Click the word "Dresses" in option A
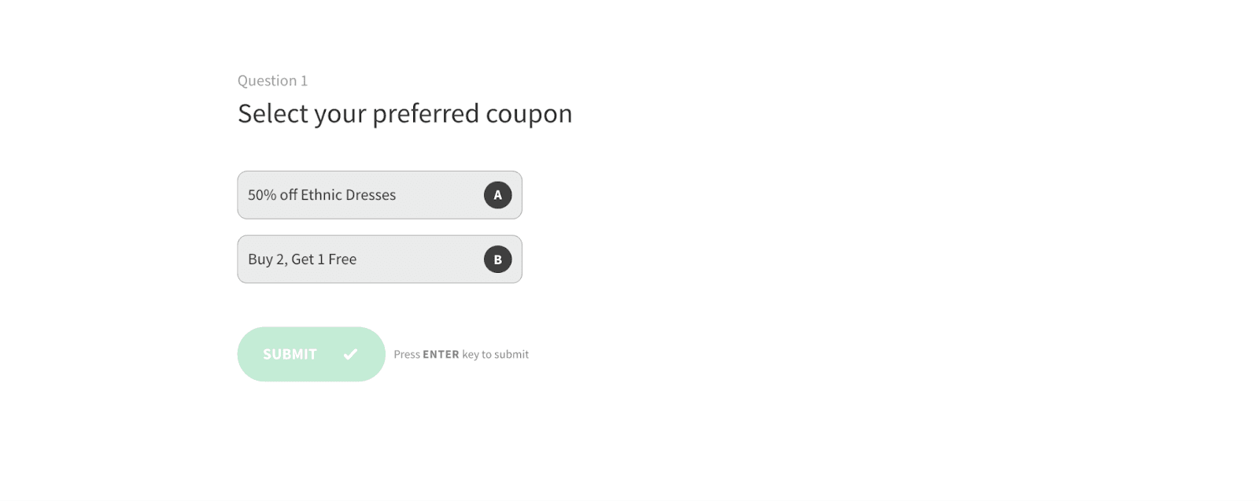Screen dimensions: 1259x501 (370, 195)
